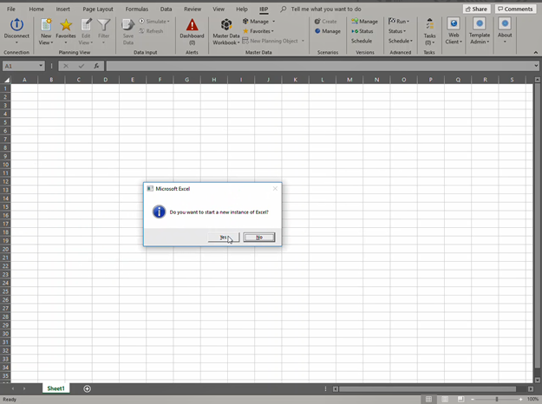Click the Refresh data item
This screenshot has height=404, width=542.
151,31
